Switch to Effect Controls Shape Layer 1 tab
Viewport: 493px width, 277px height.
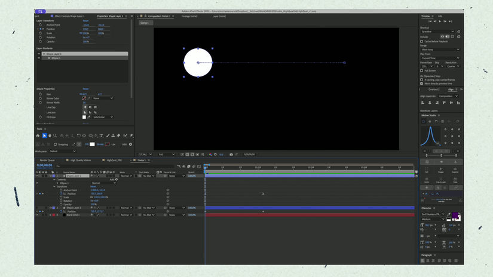69,16
